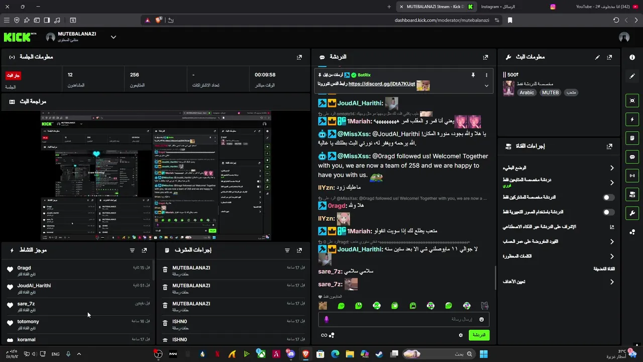Click the wrench sidebar icon

(x=632, y=213)
